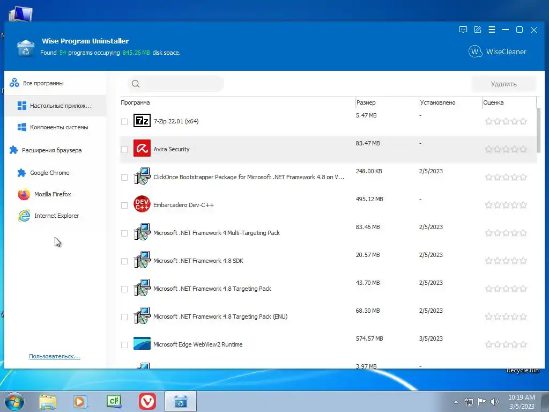Open the C# taskbar application
Image resolution: width=549 pixels, height=412 pixels.
pos(114,401)
